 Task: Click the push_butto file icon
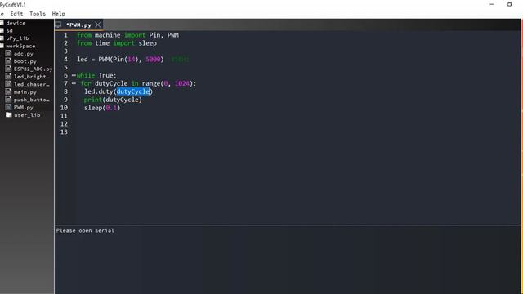[x=8, y=100]
